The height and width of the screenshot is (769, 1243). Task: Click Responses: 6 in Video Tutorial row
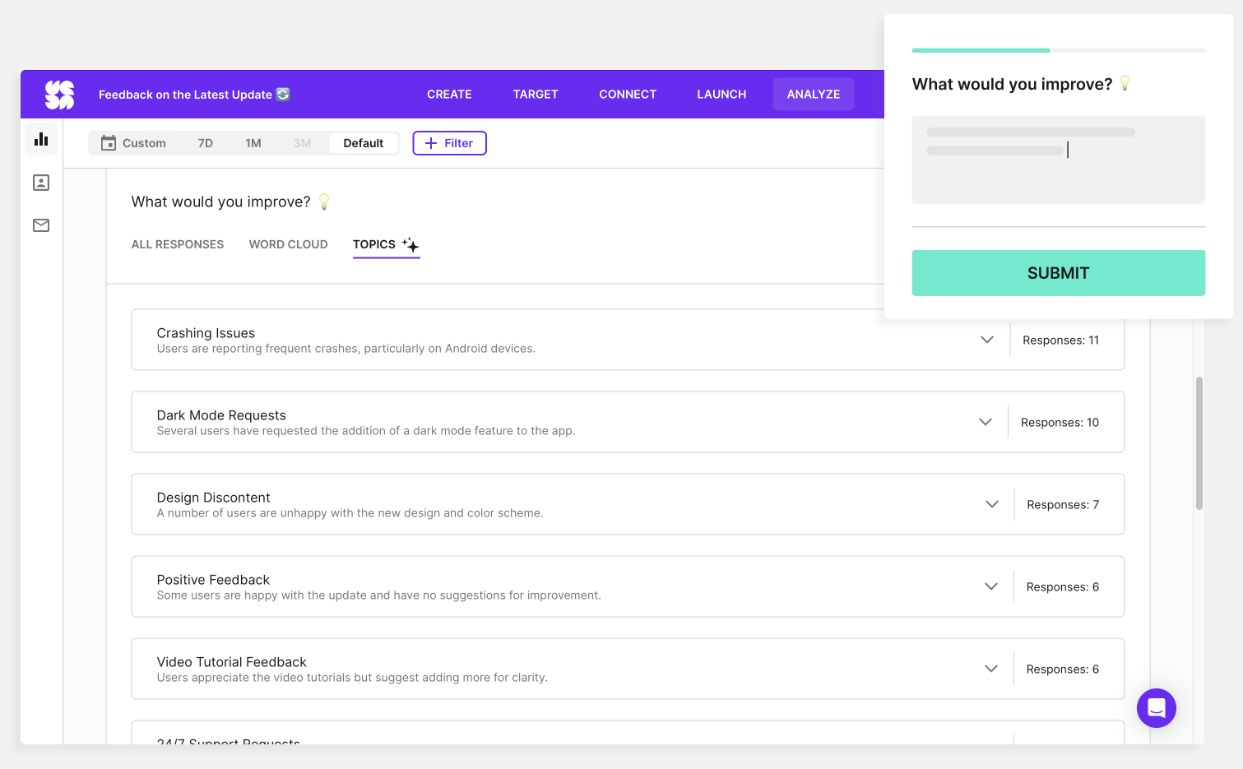coord(1062,669)
